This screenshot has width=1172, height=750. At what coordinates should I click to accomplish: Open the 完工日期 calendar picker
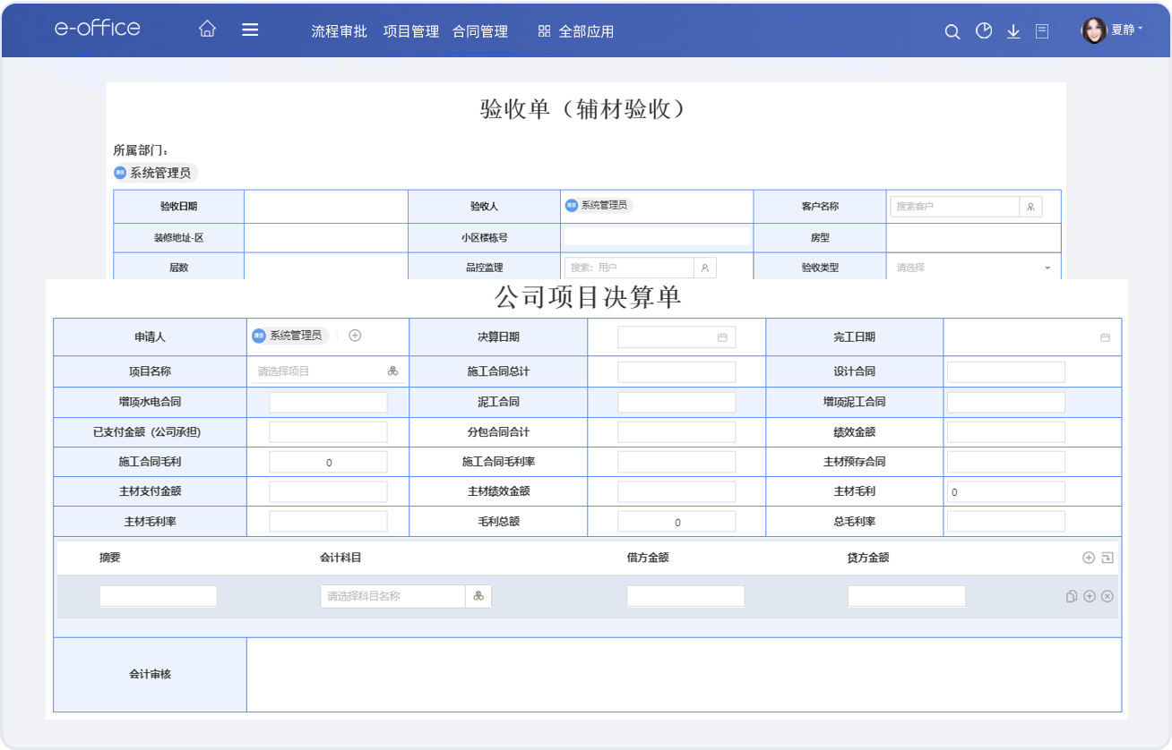(1105, 337)
